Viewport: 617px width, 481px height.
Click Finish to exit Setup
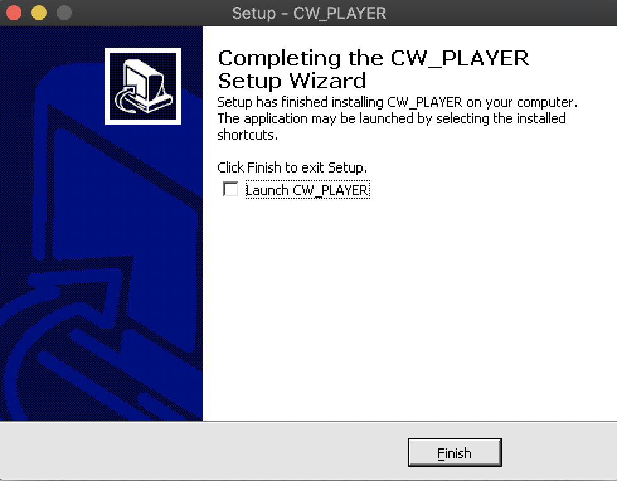(x=455, y=453)
